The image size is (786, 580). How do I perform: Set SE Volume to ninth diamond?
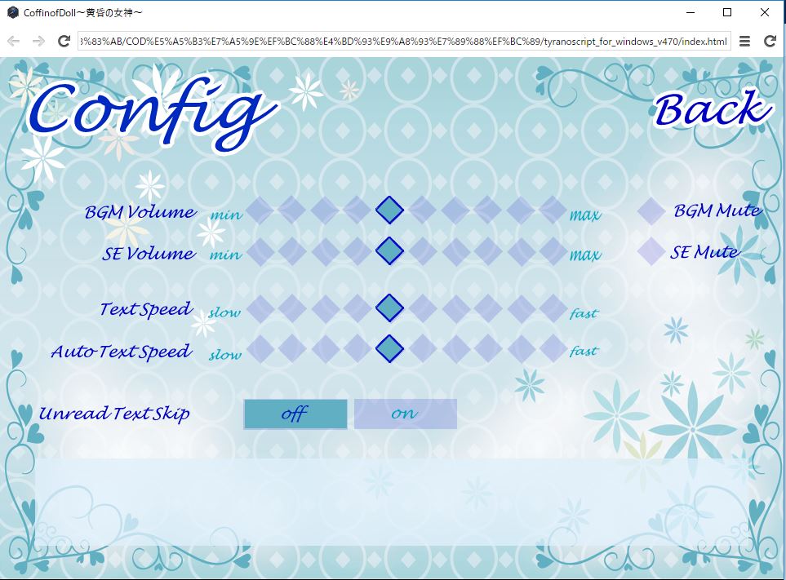520,251
